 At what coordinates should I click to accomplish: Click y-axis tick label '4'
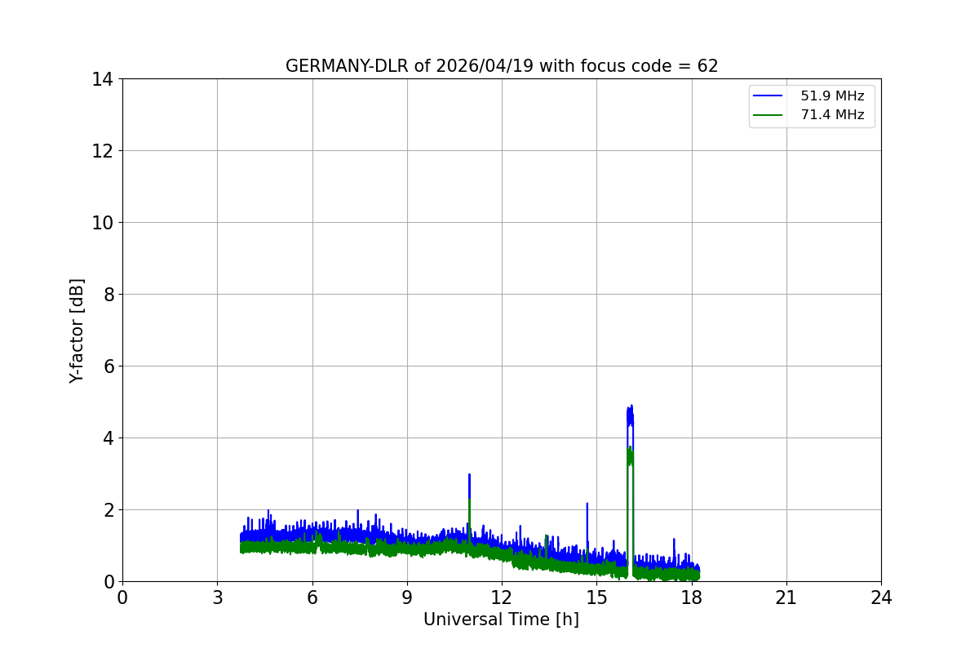pyautogui.click(x=107, y=438)
